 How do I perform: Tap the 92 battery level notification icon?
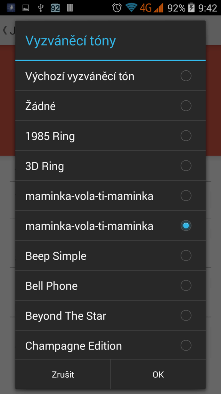[55, 8]
